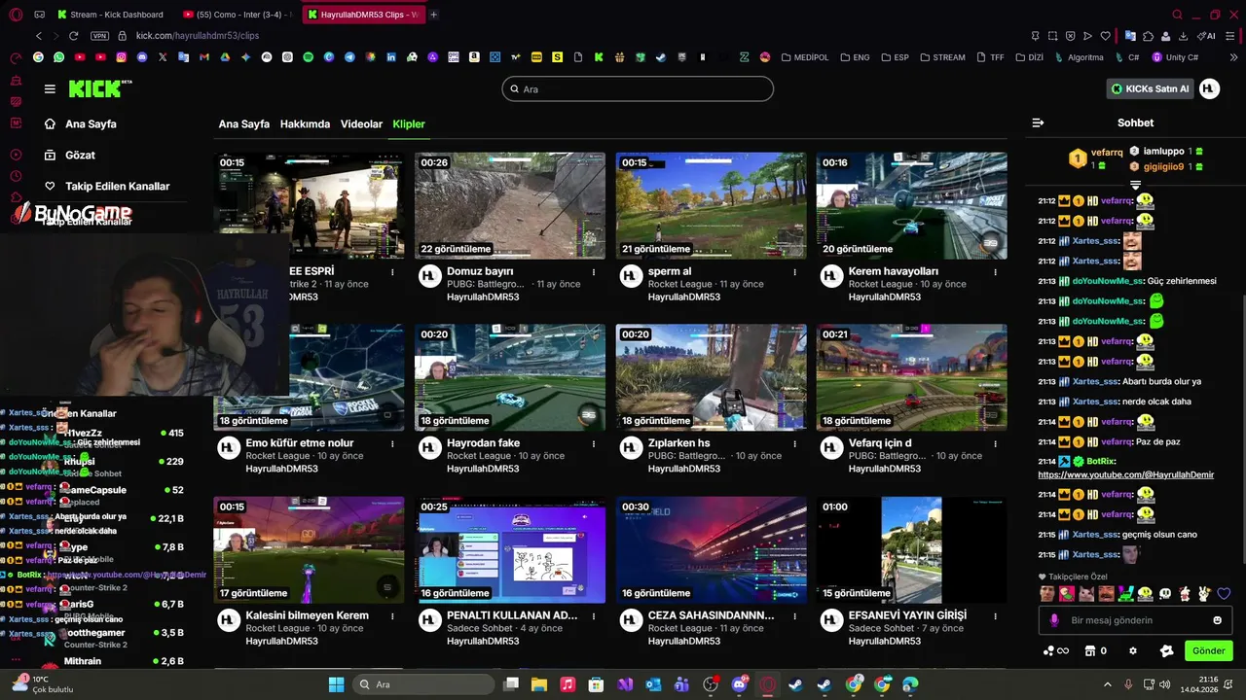Expand the gift leaderboard under vefarrq
1246x700 pixels.
pyautogui.click(x=1135, y=185)
